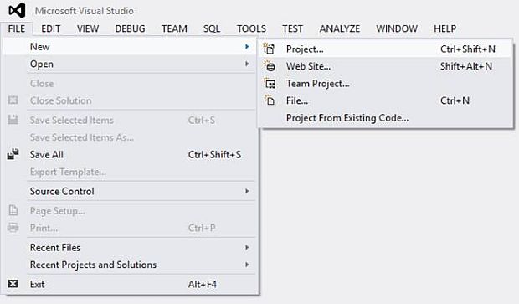Click the Alt+F4 shortcut text
The height and width of the screenshot is (304, 519).
click(x=203, y=284)
